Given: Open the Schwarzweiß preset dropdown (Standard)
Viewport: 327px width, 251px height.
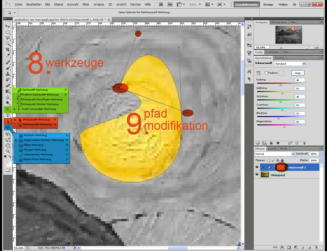Looking at the screenshot, I should pyautogui.click(x=290, y=64).
